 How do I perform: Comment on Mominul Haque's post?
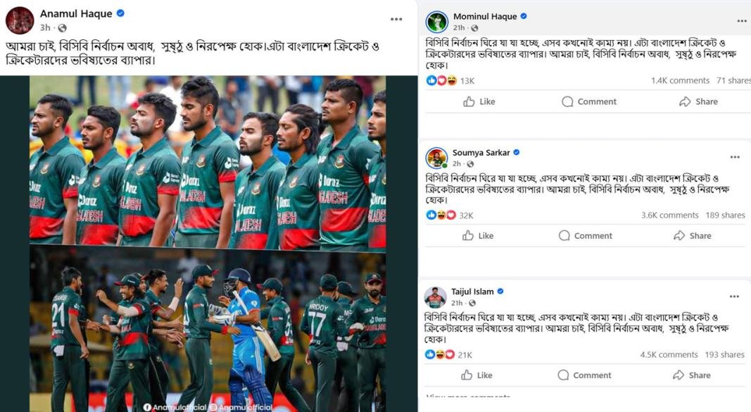[589, 101]
